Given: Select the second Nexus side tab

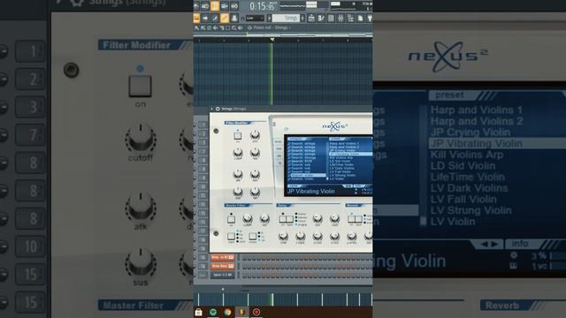Looking at the screenshot, I should [x=279, y=149].
